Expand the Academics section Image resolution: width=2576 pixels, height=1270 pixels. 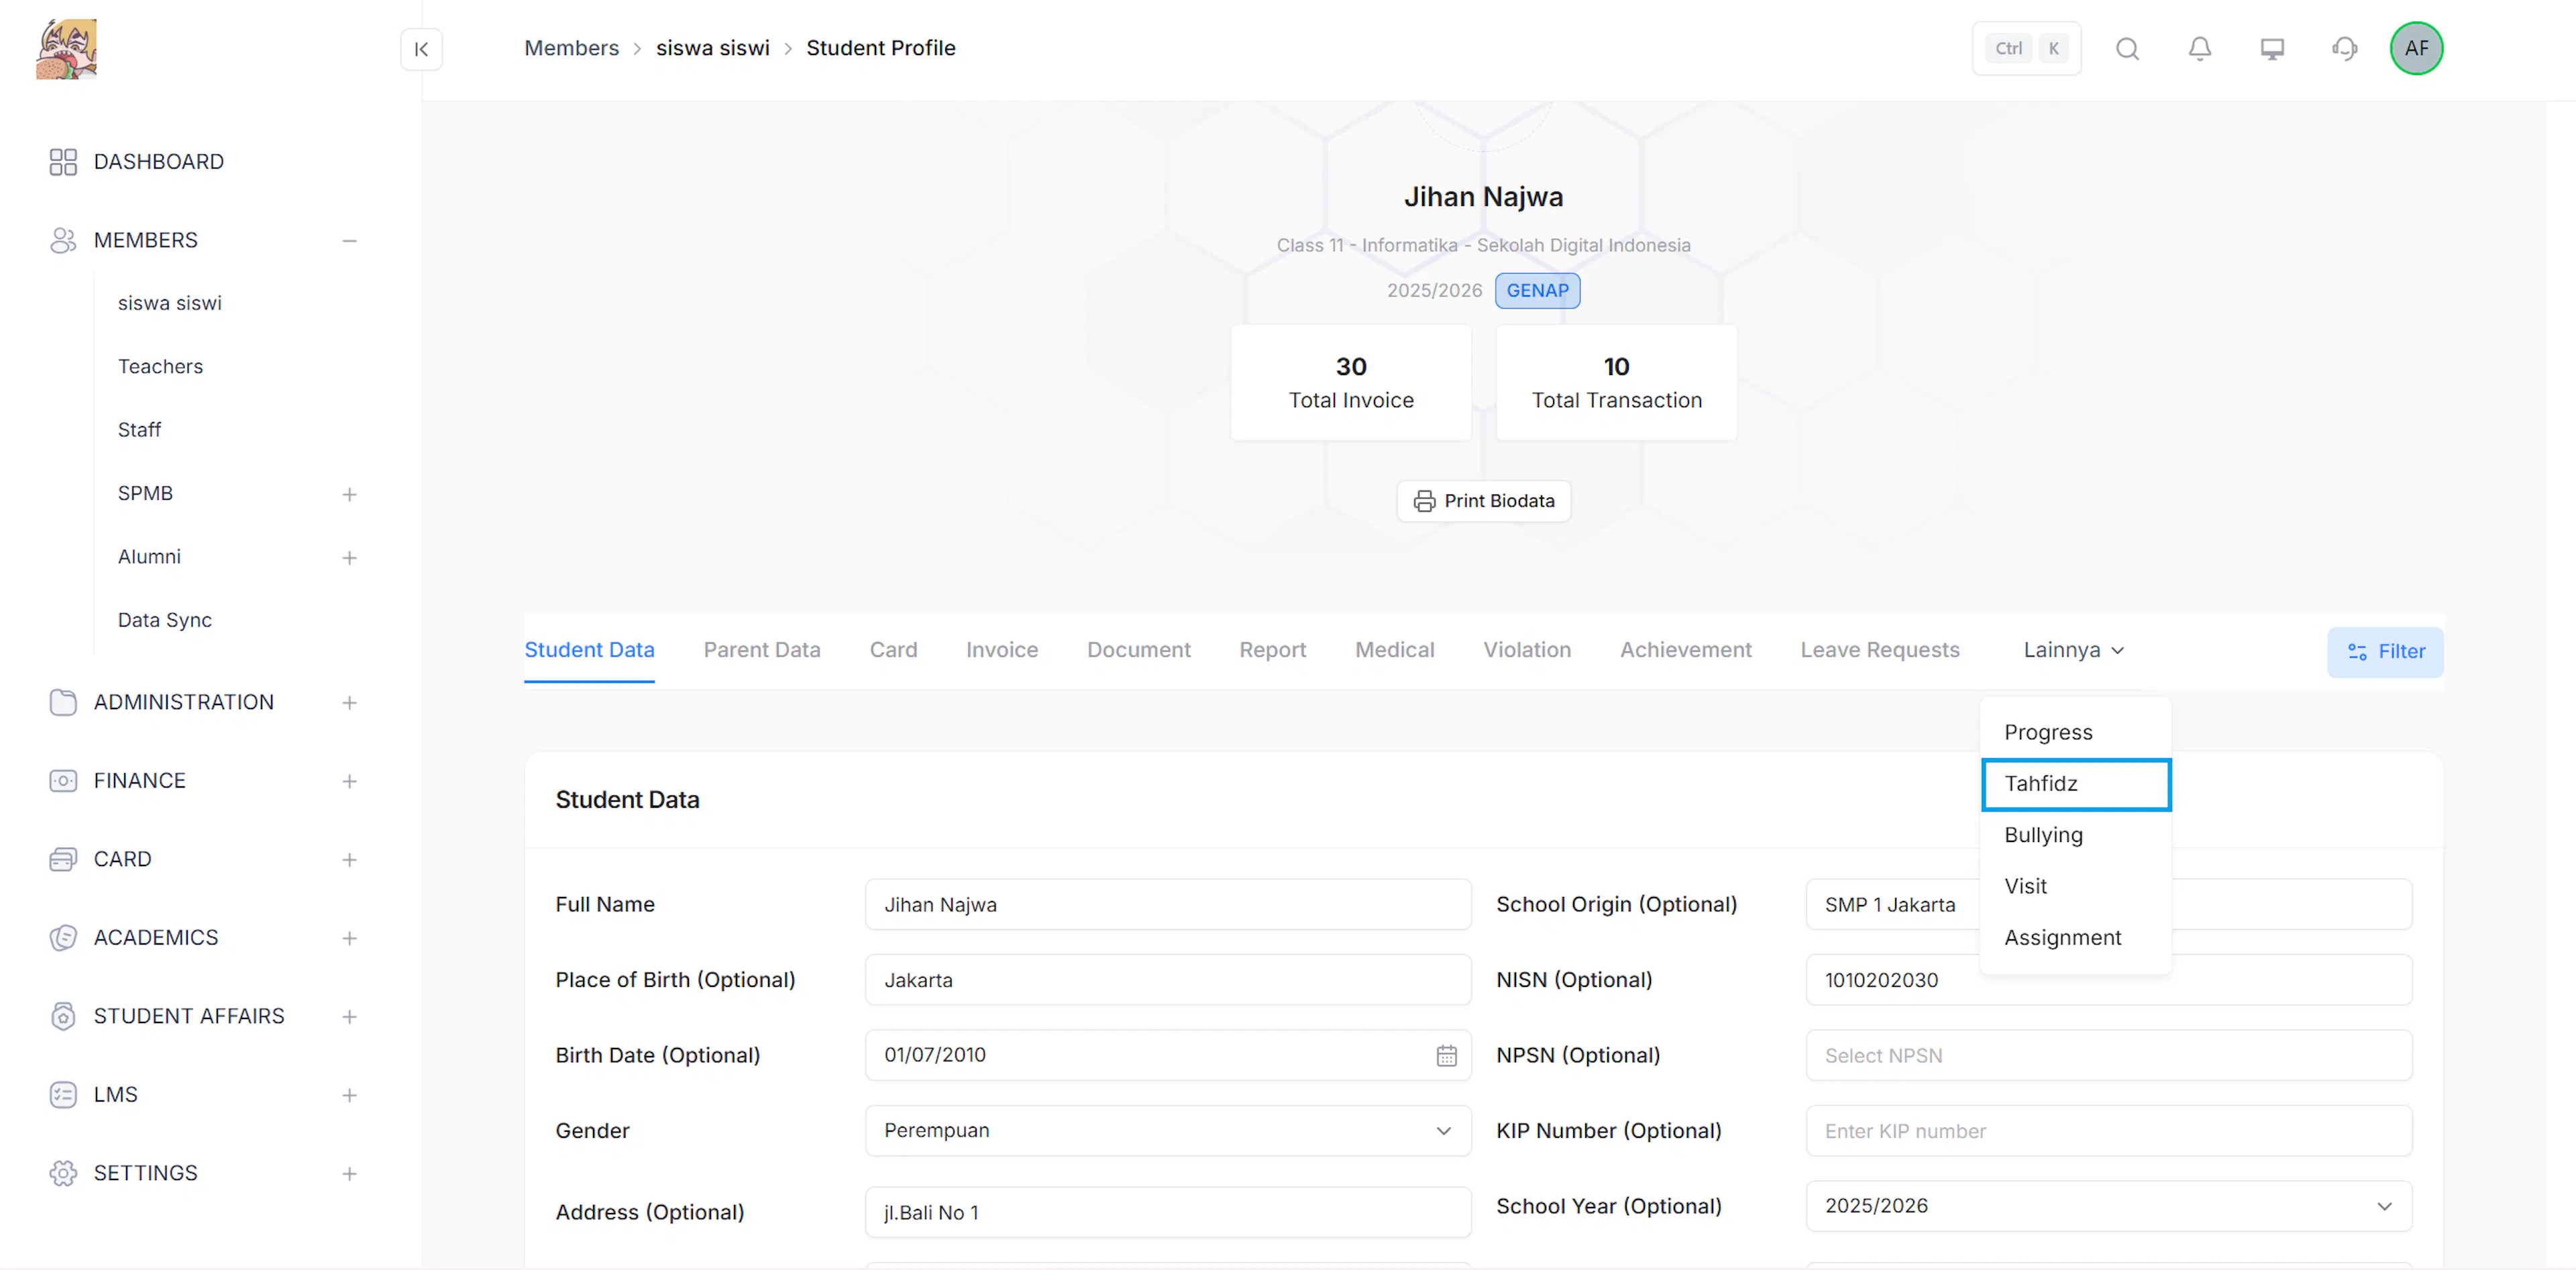pyautogui.click(x=349, y=938)
